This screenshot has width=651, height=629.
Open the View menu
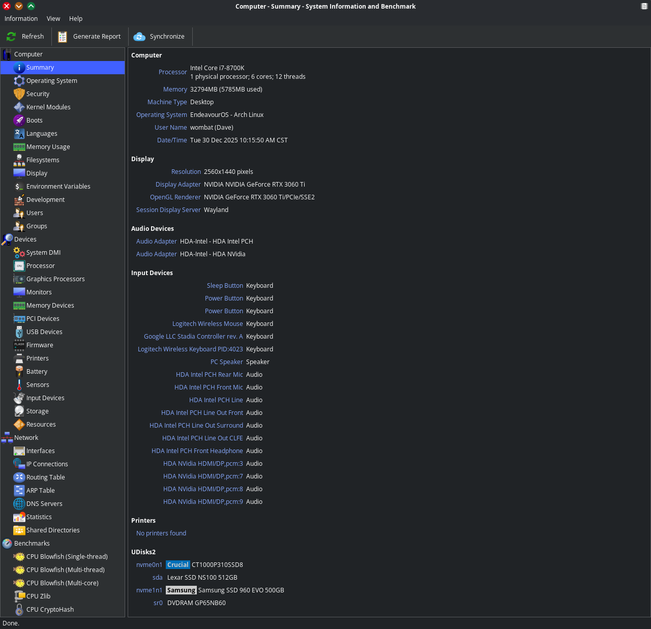[53, 19]
